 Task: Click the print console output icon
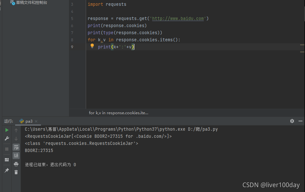pos(16,164)
